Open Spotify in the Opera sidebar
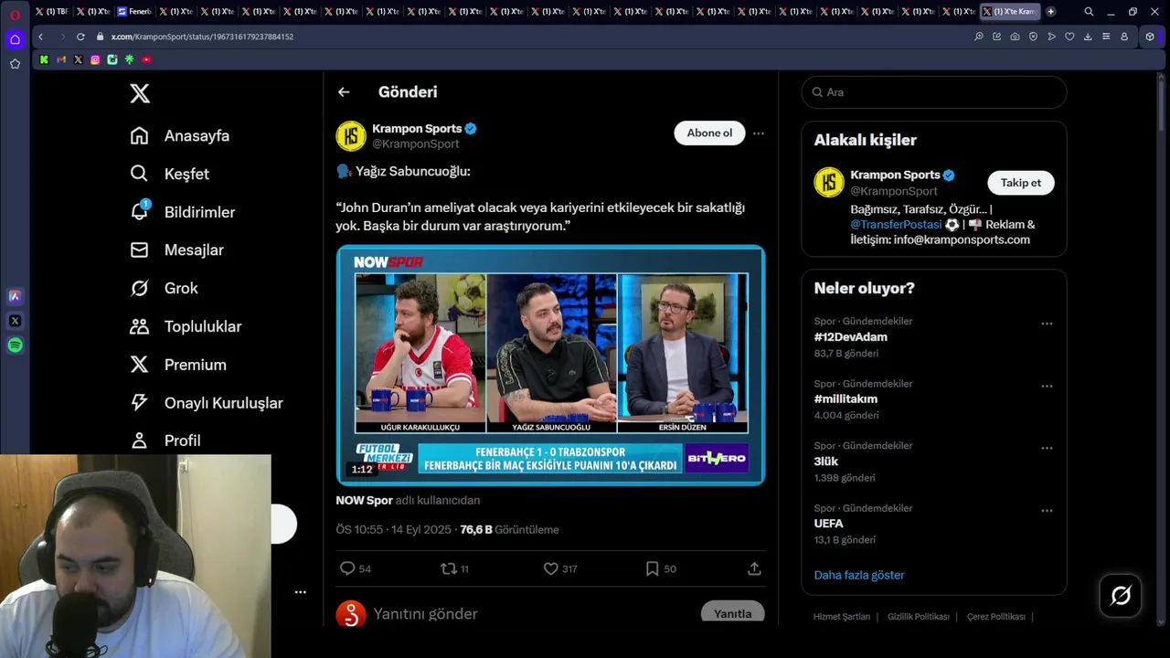The height and width of the screenshot is (658, 1170). (15, 345)
